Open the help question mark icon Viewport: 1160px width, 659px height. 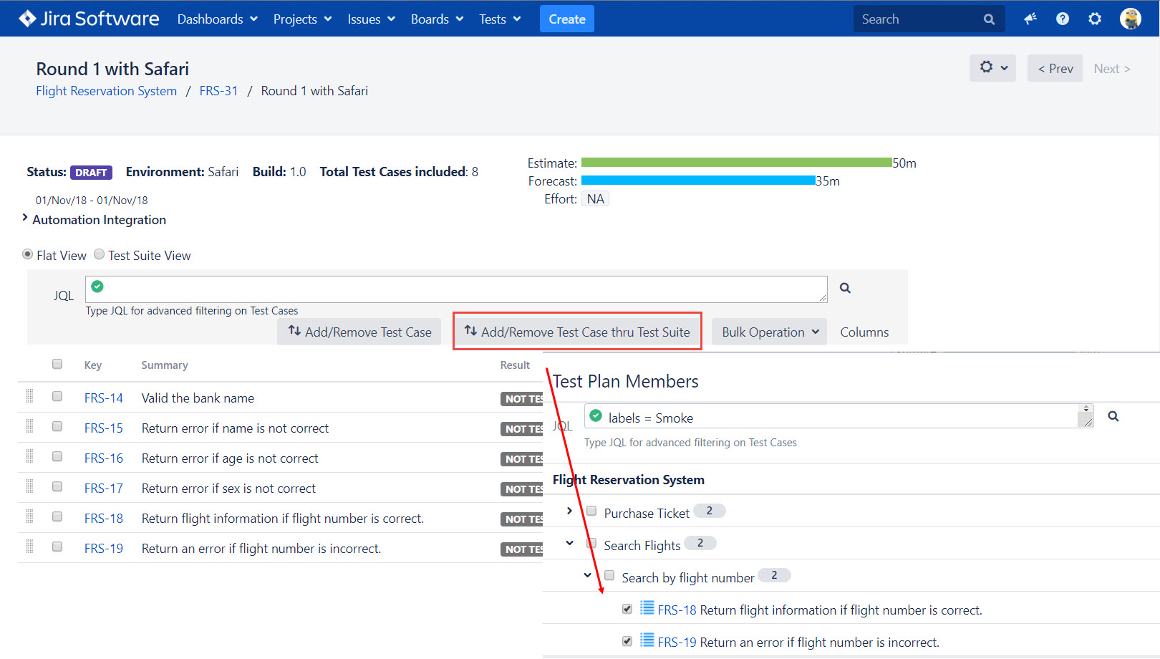point(1063,19)
